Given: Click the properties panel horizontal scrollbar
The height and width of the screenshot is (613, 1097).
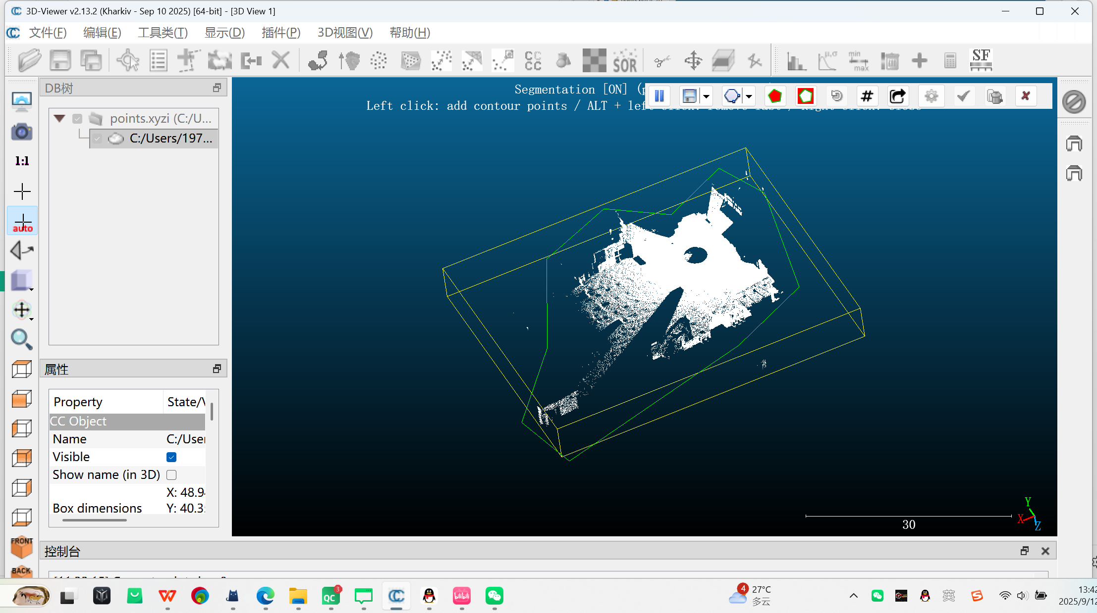Looking at the screenshot, I should 94,520.
